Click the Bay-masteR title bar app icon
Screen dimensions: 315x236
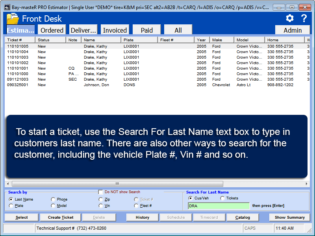pos(7,7)
